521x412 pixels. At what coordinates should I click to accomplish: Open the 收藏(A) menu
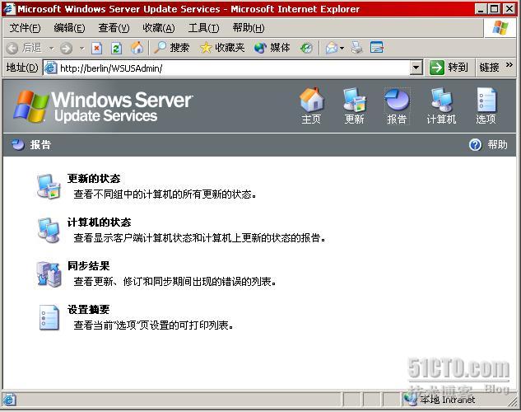pyautogui.click(x=159, y=28)
